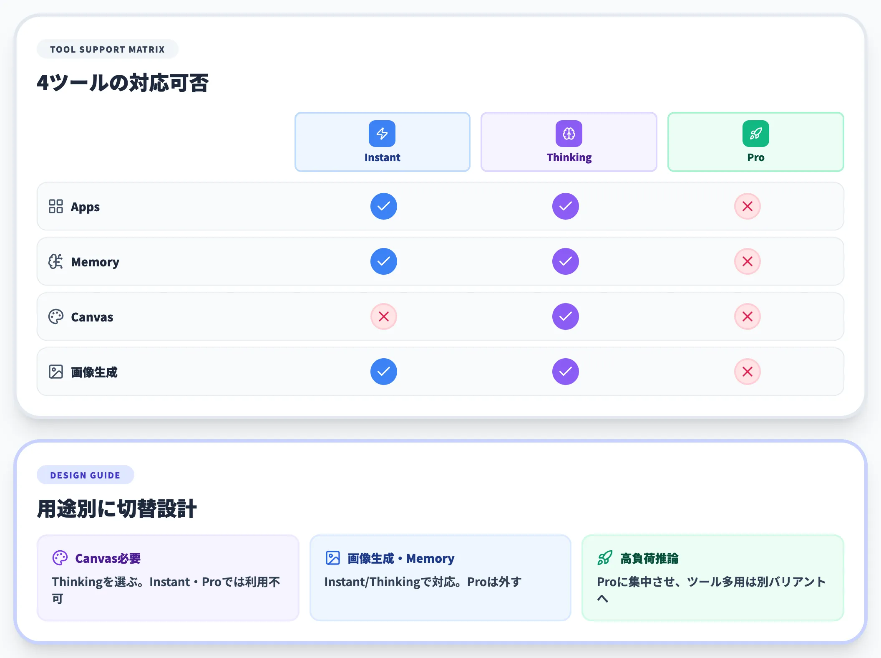
Task: Select the Instant column header label
Action: click(382, 157)
